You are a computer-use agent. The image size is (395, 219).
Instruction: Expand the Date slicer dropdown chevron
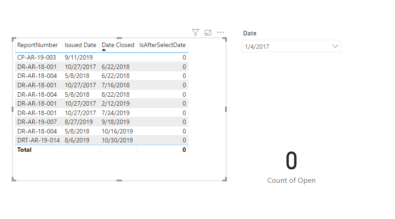point(335,46)
